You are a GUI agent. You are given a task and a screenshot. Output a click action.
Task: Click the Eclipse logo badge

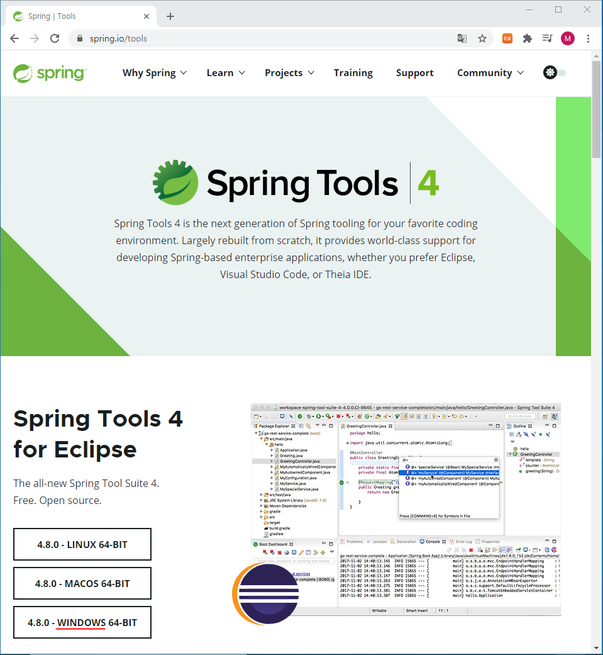(x=265, y=593)
